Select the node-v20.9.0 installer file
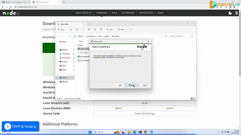This screenshot has height=135, width=241. tap(83, 49)
